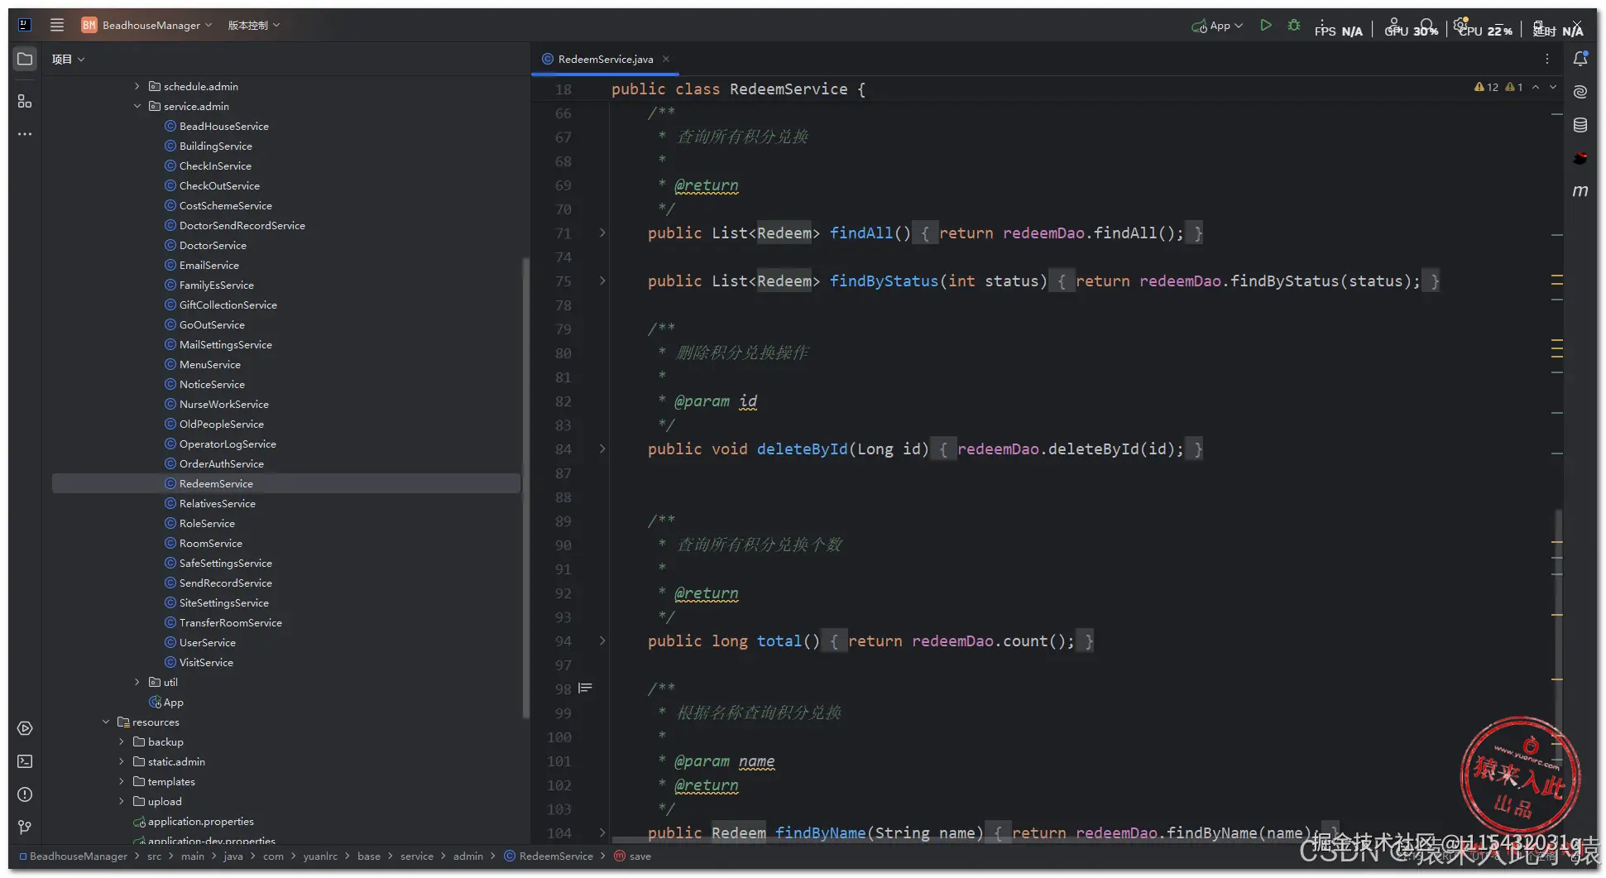Run the App configuration
Viewport: 1606px width, 878px height.
point(1266,26)
